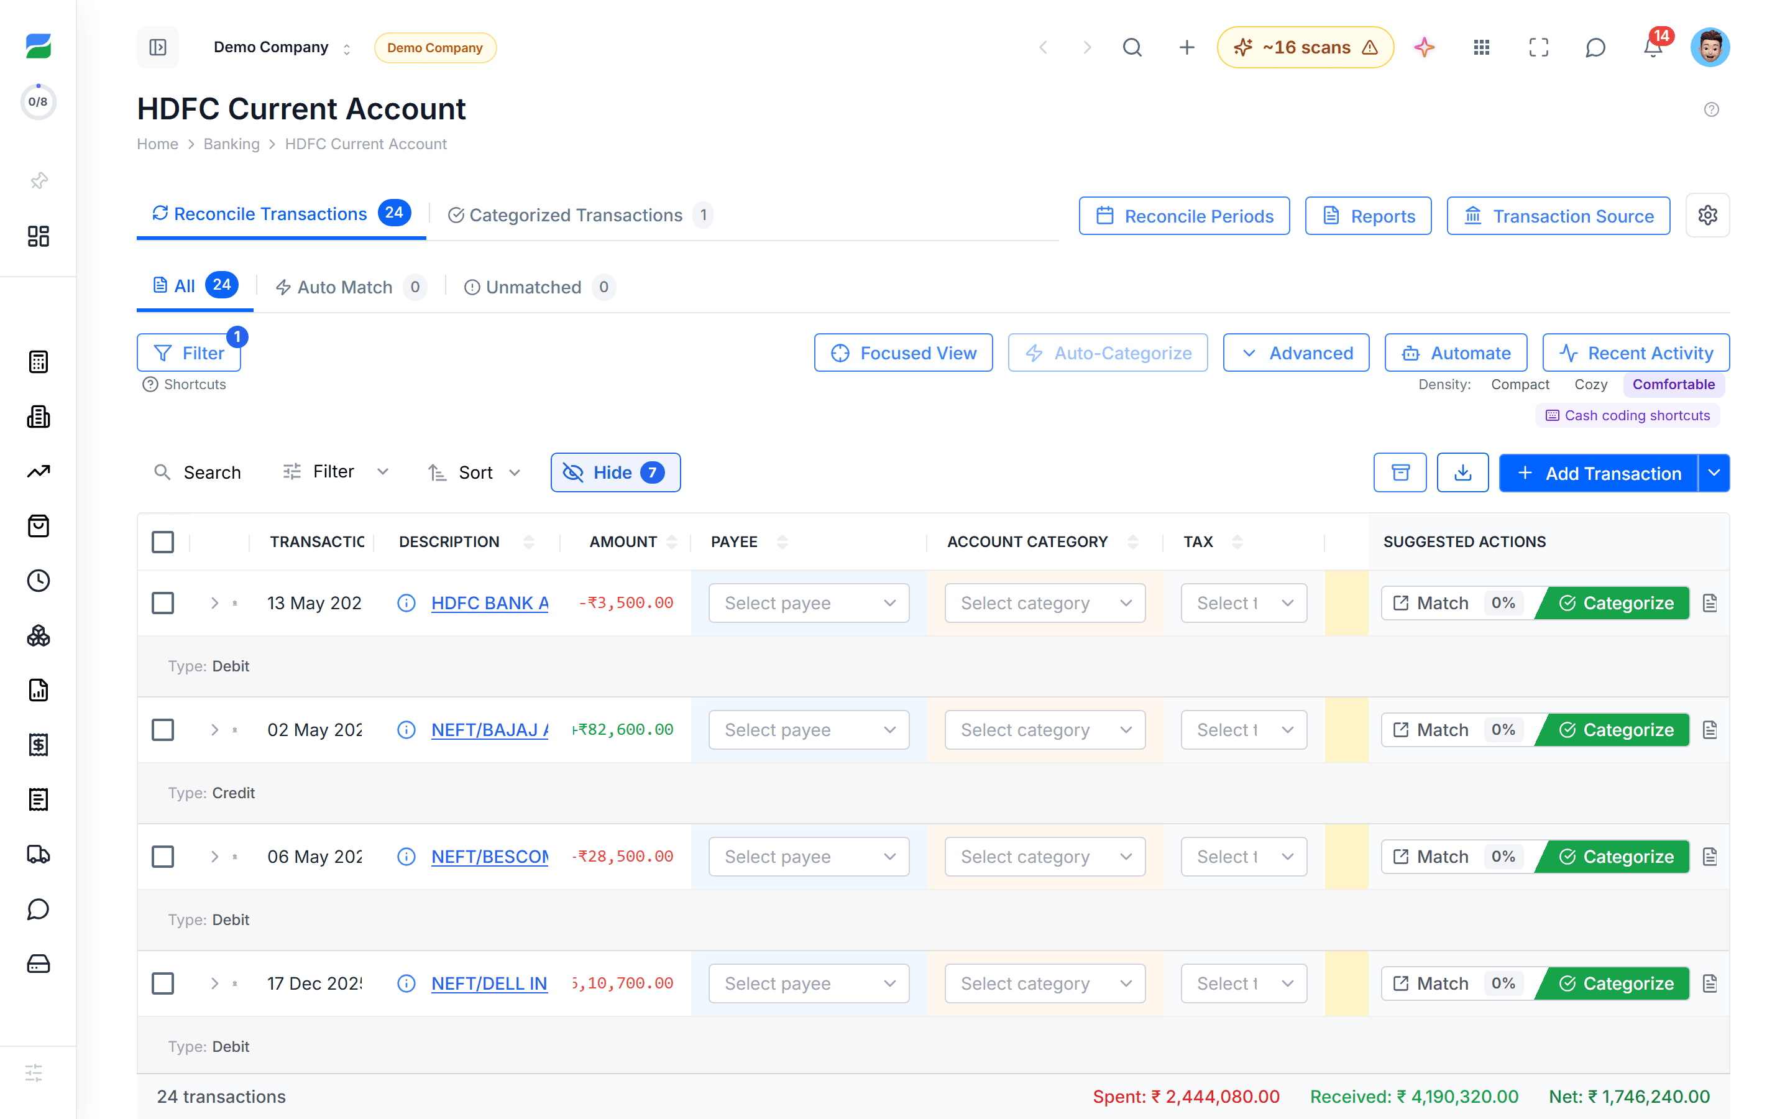
Task: Open the Sort dropdown
Action: click(x=474, y=473)
